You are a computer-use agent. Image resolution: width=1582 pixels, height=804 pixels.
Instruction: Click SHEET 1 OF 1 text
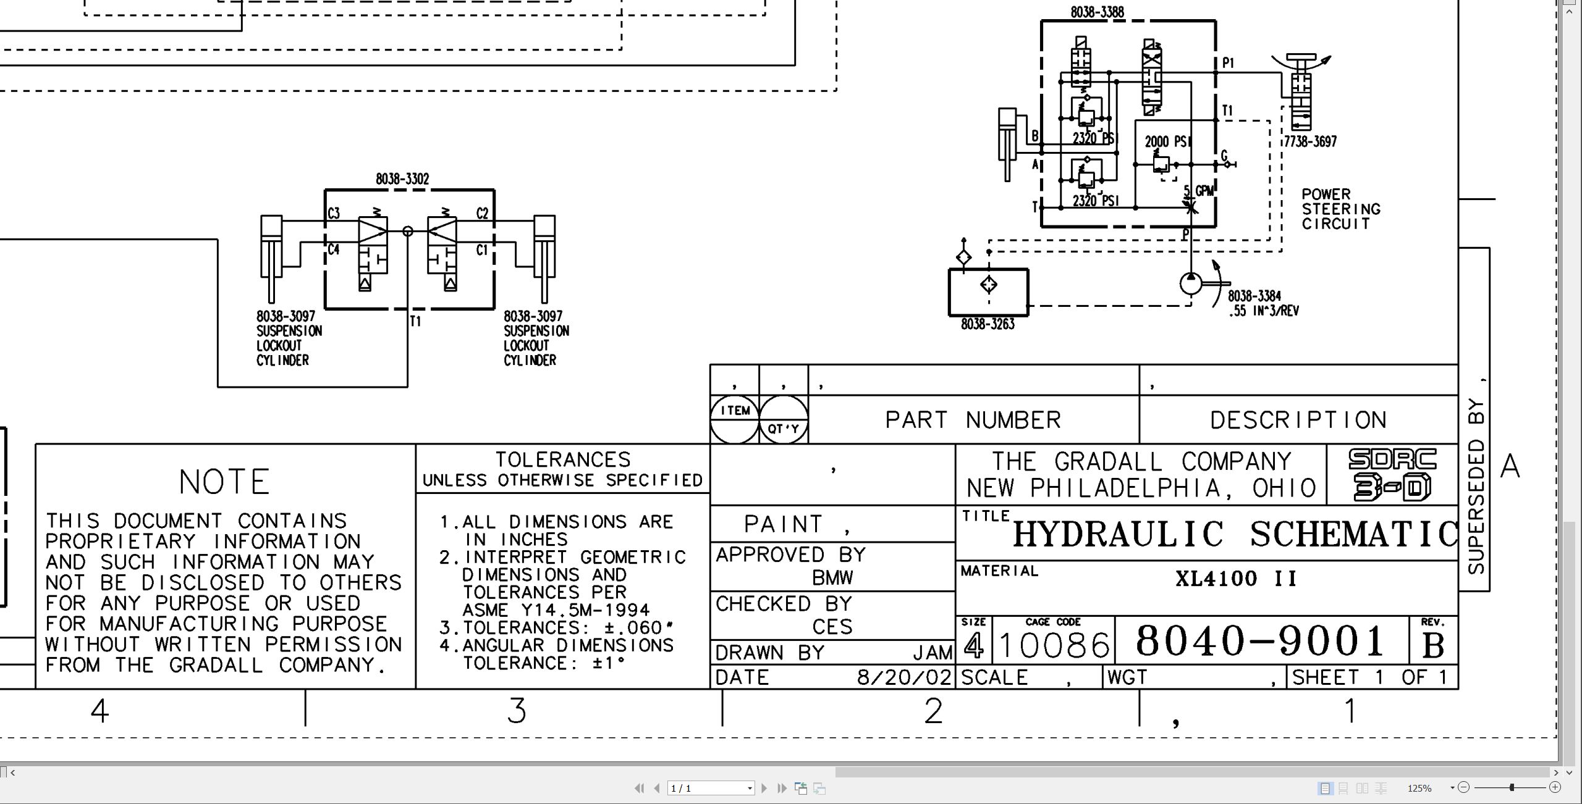(1369, 677)
